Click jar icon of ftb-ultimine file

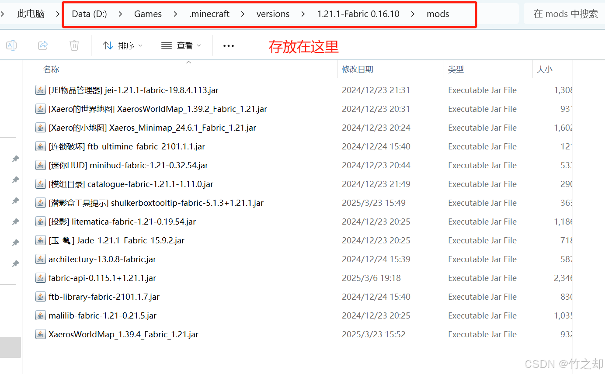tap(40, 147)
